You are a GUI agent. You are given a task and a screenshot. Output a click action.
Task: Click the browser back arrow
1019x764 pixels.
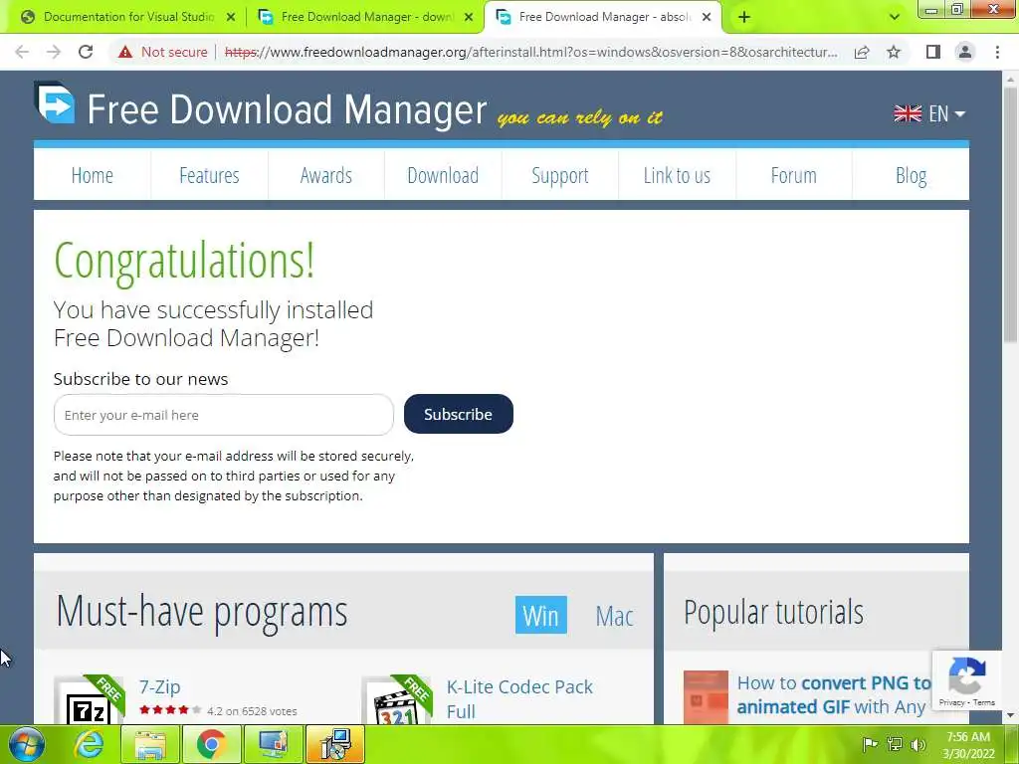(22, 52)
